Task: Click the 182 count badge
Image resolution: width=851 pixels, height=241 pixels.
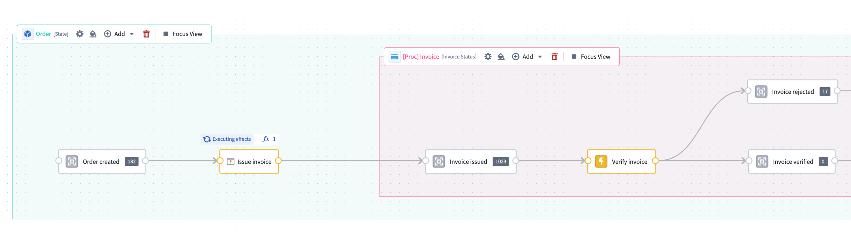Action: pos(131,161)
